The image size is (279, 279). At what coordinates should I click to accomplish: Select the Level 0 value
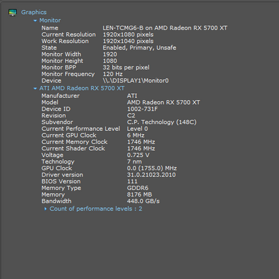pyautogui.click(x=137, y=129)
